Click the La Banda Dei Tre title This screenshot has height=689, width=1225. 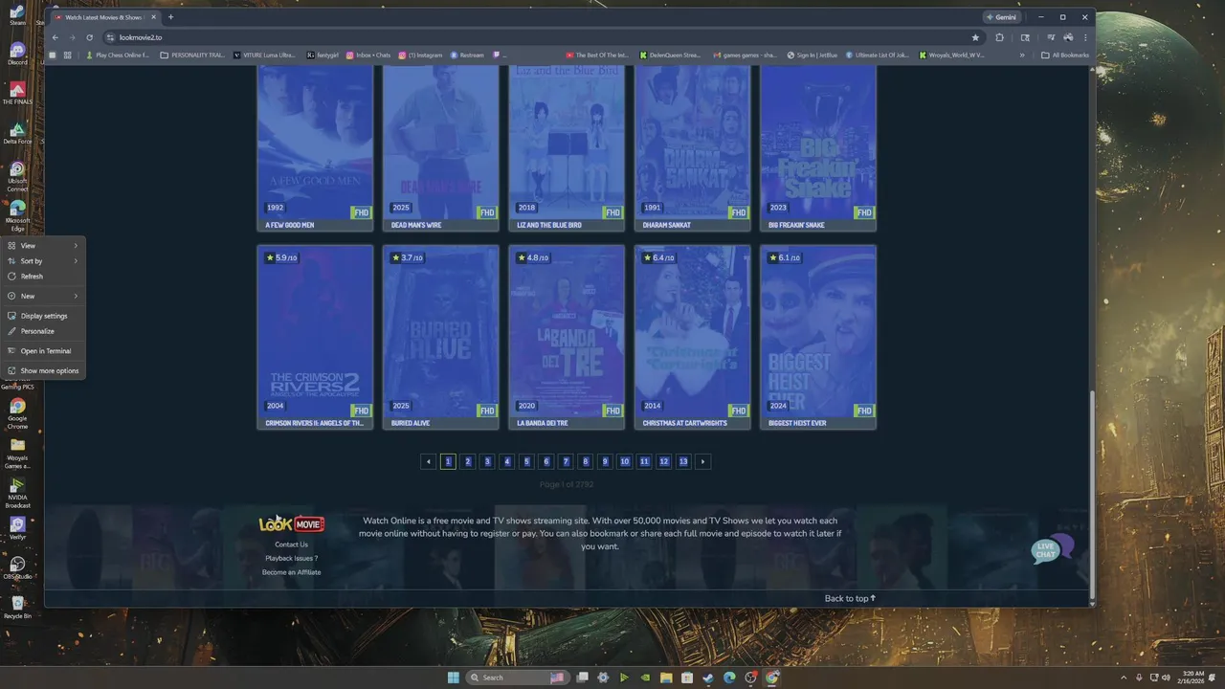[x=543, y=423]
